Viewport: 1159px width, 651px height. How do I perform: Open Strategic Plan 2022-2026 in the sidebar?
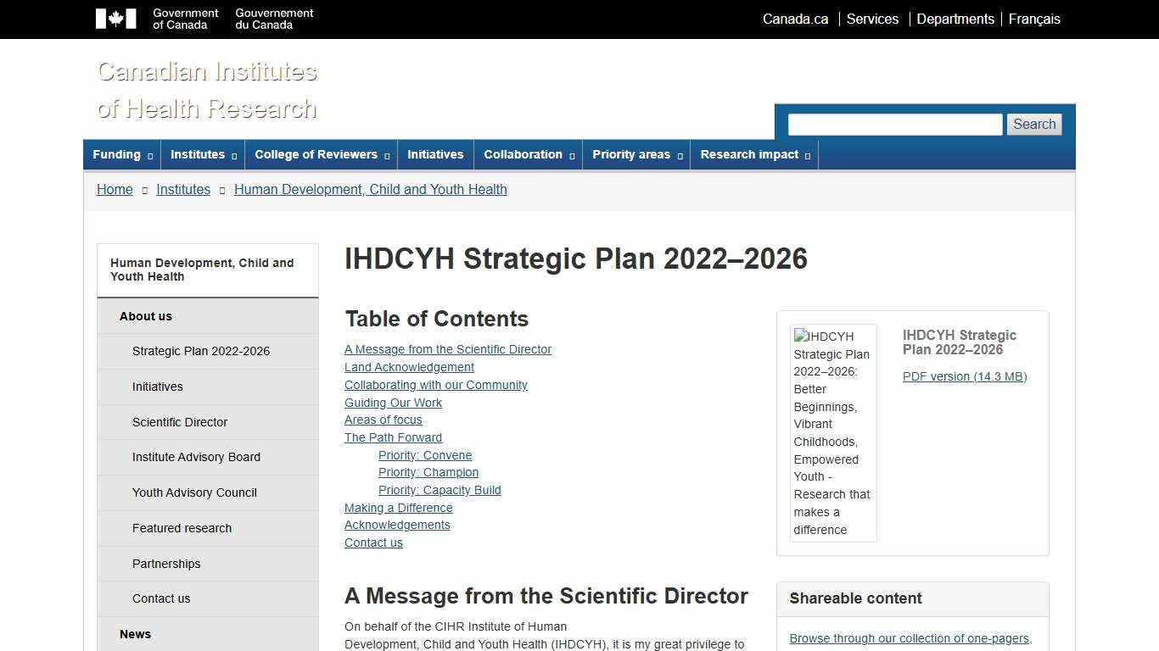click(x=200, y=351)
